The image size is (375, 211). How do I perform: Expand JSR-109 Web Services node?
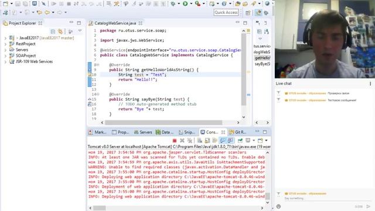coord(5,62)
